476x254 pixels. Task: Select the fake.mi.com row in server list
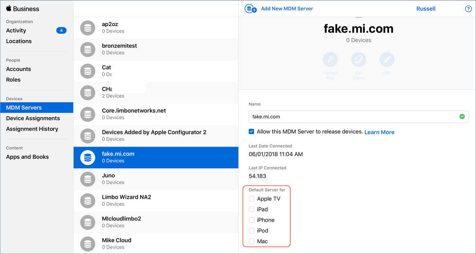tap(156, 157)
